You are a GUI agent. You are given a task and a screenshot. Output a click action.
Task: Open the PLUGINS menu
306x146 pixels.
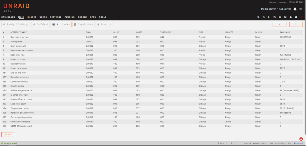point(70,17)
